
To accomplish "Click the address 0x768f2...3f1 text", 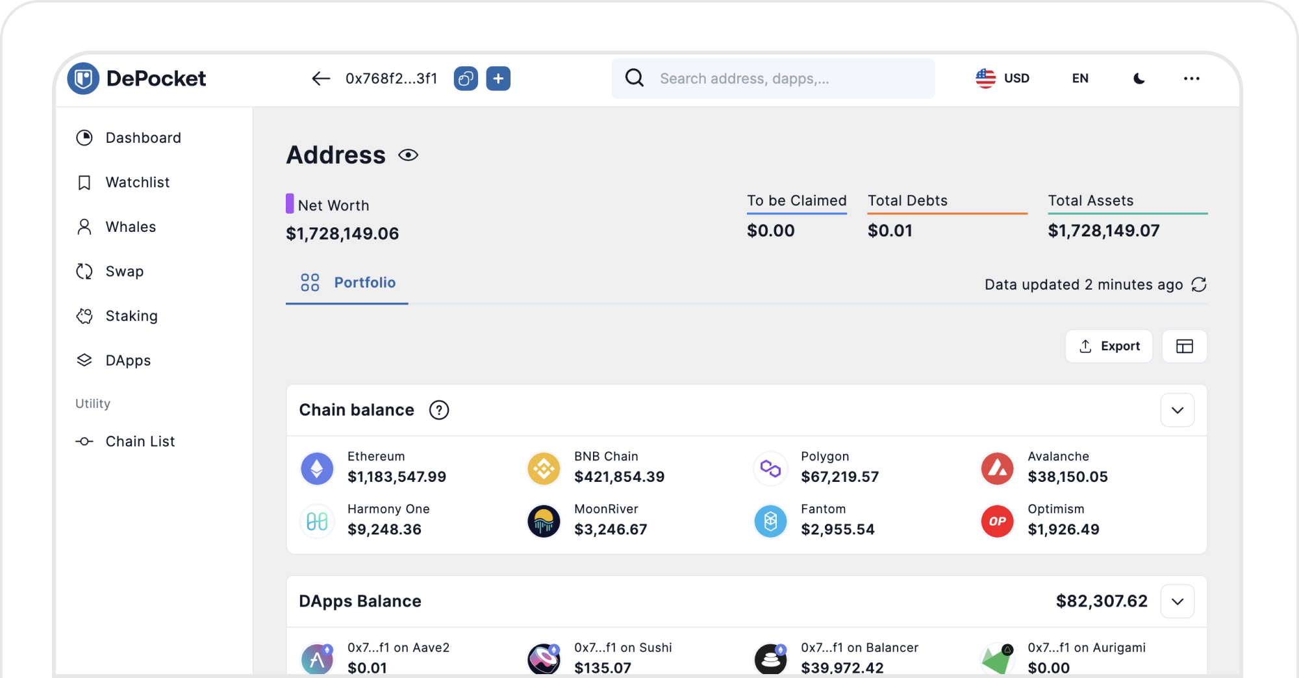I will [x=392, y=79].
